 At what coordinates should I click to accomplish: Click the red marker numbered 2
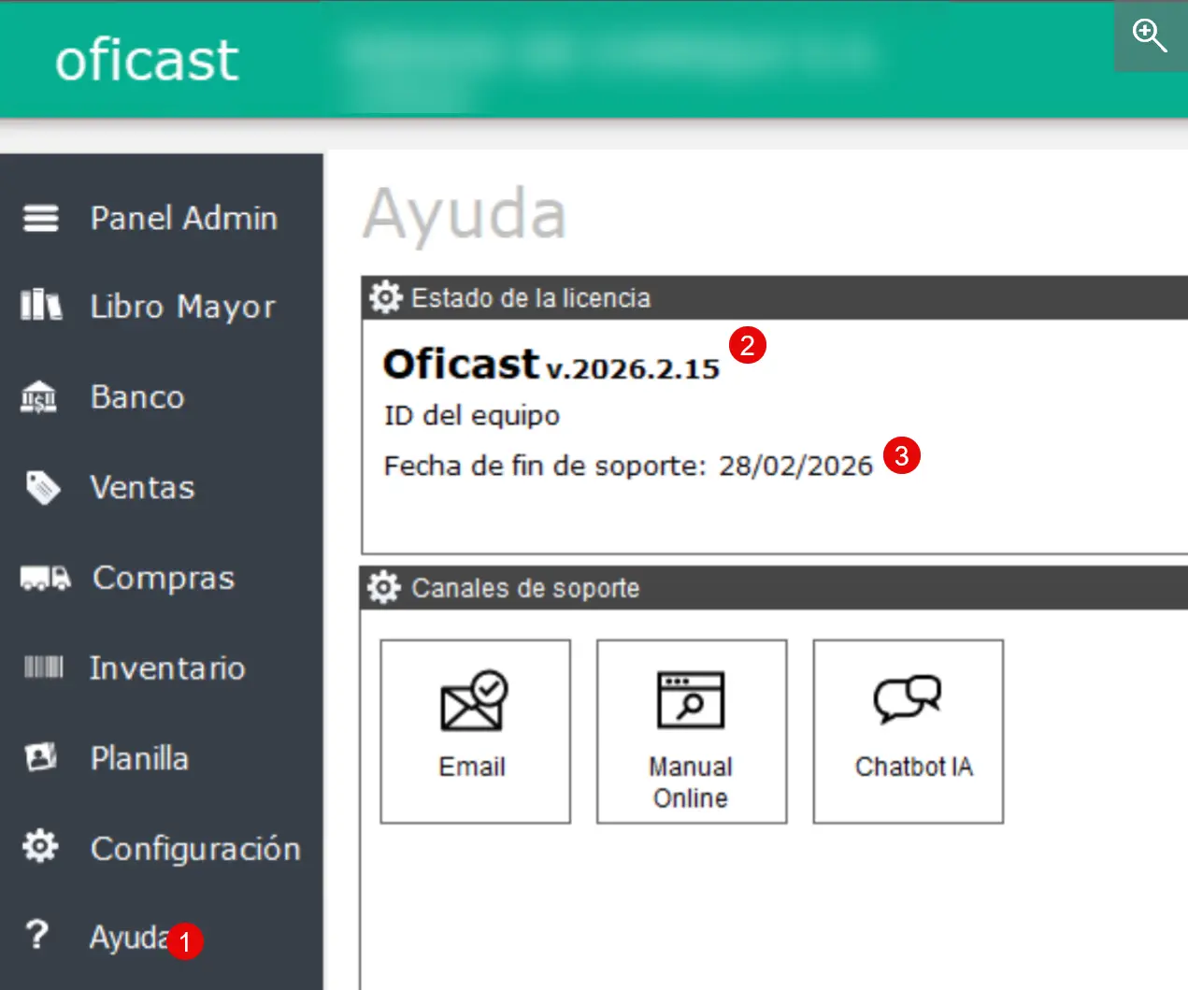[747, 346]
